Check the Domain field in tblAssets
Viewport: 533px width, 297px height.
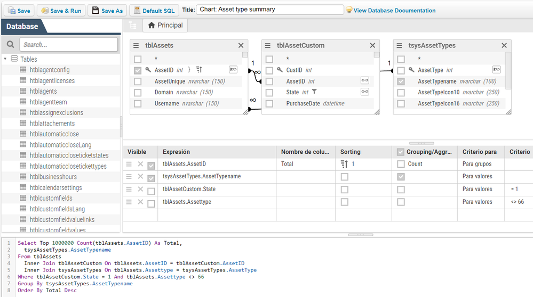pos(138,93)
